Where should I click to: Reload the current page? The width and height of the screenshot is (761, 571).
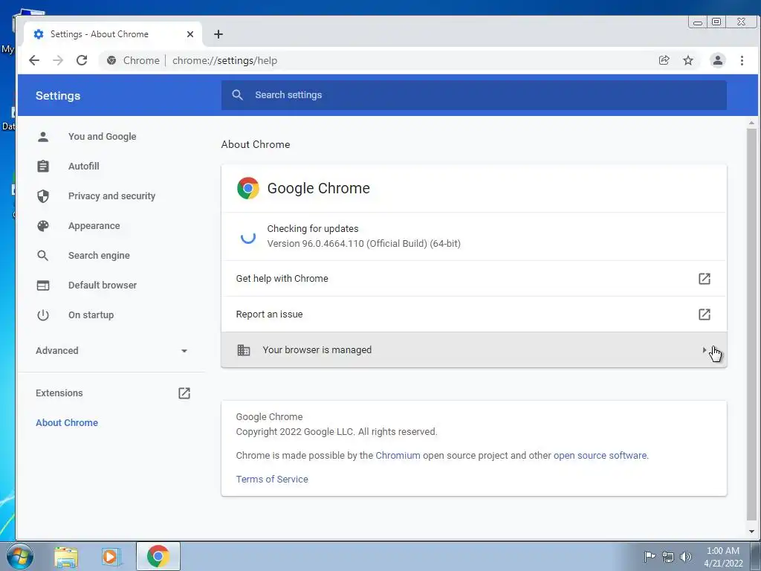click(x=82, y=60)
